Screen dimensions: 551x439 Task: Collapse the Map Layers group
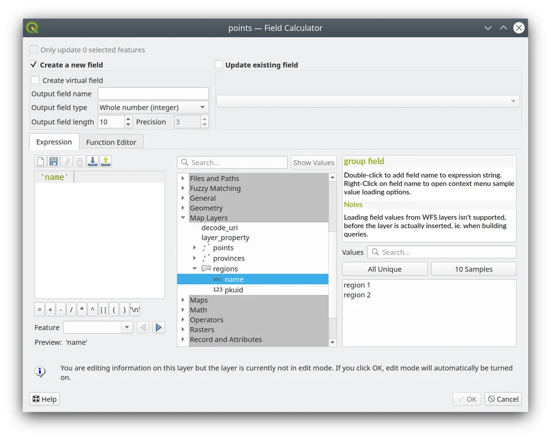tap(183, 218)
